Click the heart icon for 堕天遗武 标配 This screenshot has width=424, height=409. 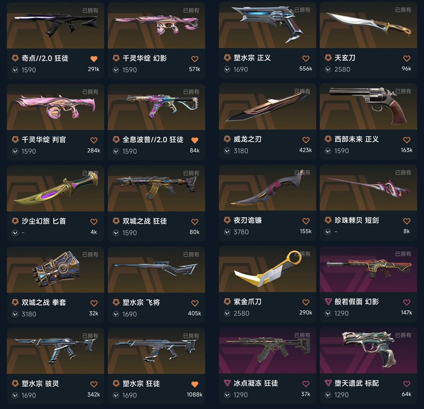(x=407, y=383)
